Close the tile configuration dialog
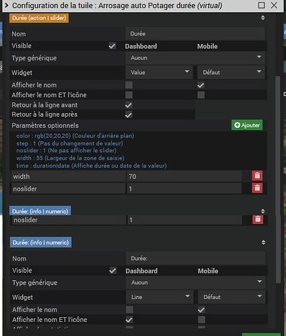 (274, 5)
